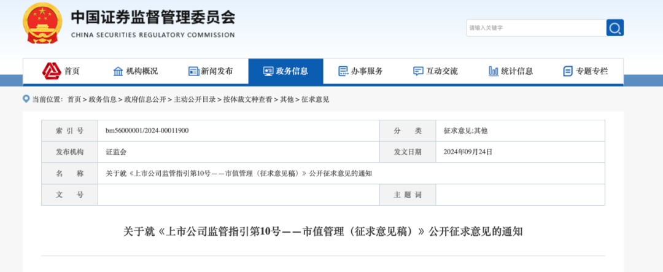
Task: Open 主动公开目录 breadcrumb link
Action: coord(195,99)
